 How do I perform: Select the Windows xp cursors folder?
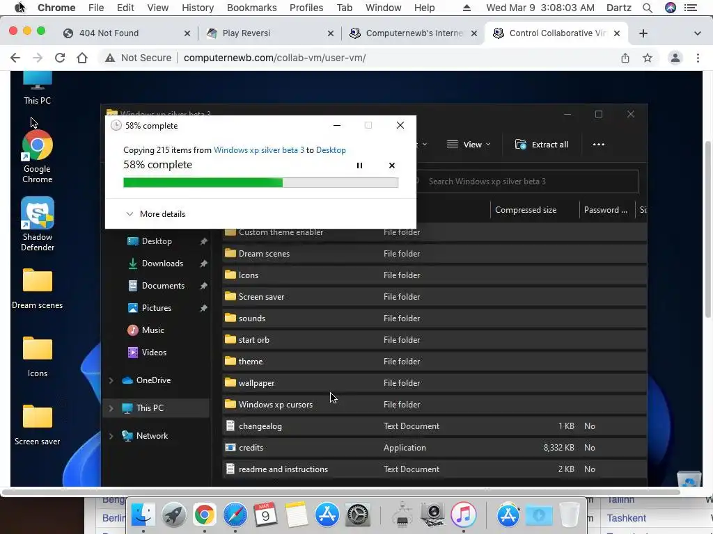coord(434,405)
